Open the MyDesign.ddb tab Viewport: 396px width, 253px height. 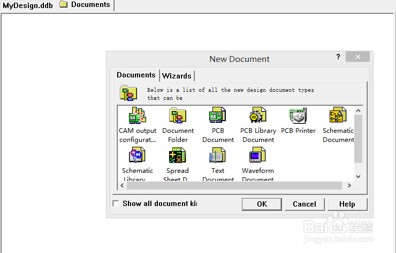(28, 5)
